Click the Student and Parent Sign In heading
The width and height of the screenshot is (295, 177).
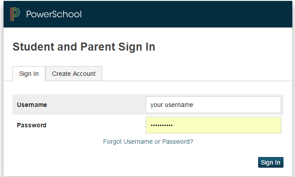84,47
